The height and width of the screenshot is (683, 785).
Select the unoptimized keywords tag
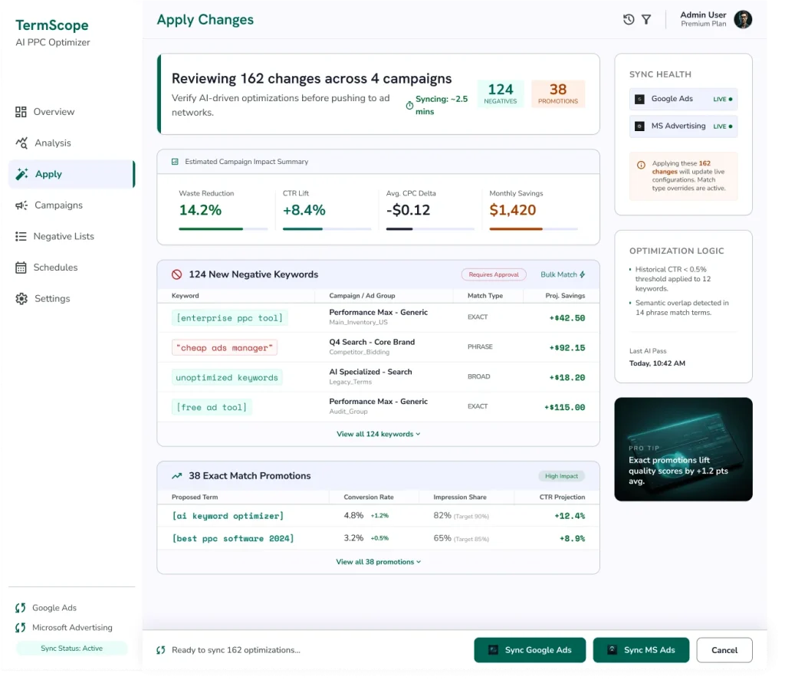(x=227, y=378)
